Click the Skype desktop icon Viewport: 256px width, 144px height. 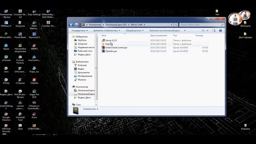(6, 47)
